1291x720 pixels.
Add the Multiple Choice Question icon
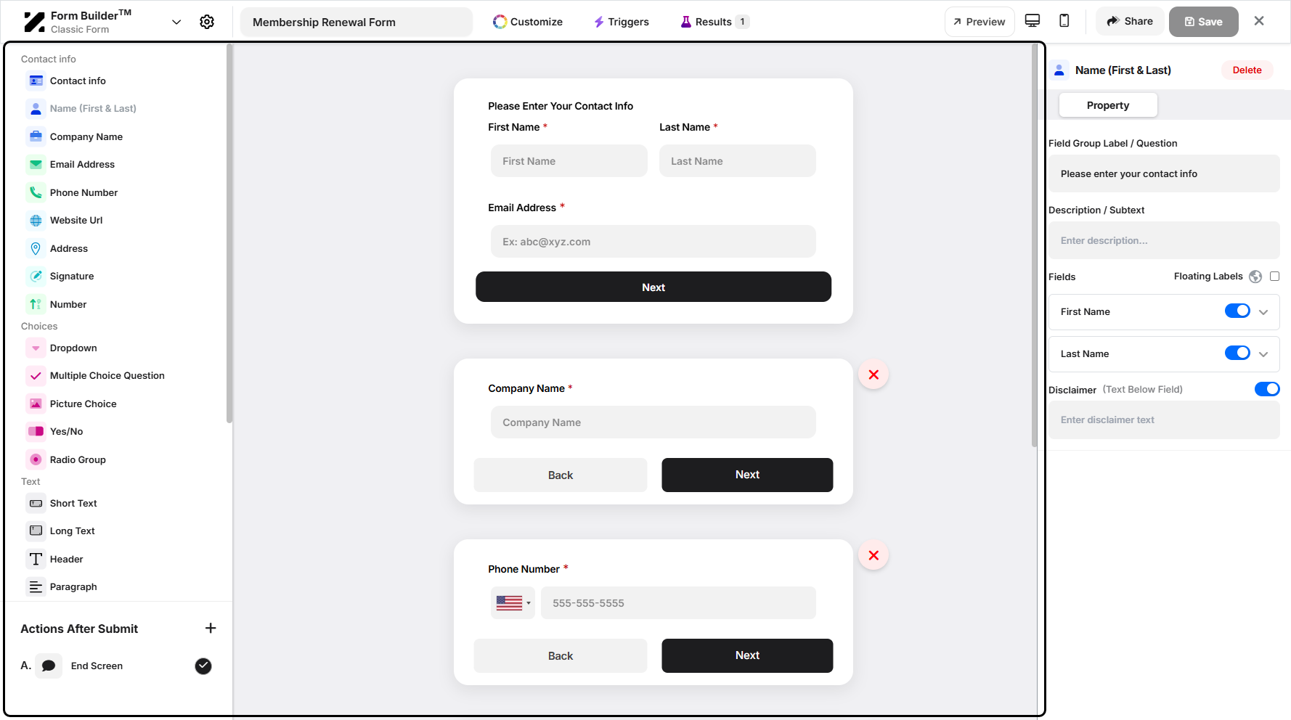[x=36, y=375]
